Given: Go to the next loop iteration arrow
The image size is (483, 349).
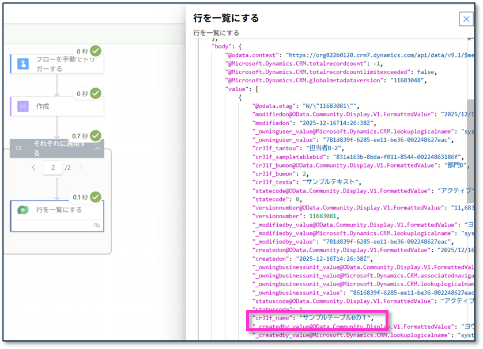Looking at the screenshot, I should (x=80, y=168).
